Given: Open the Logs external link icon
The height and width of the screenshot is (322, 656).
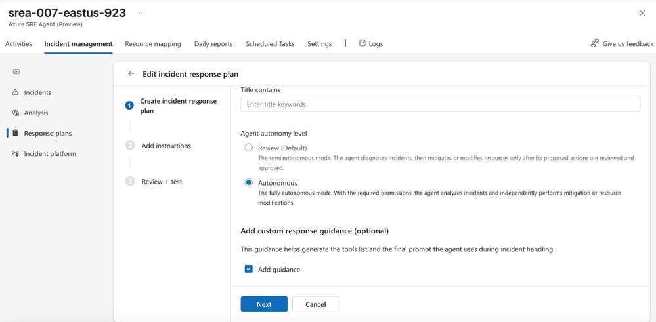Looking at the screenshot, I should click(x=362, y=43).
